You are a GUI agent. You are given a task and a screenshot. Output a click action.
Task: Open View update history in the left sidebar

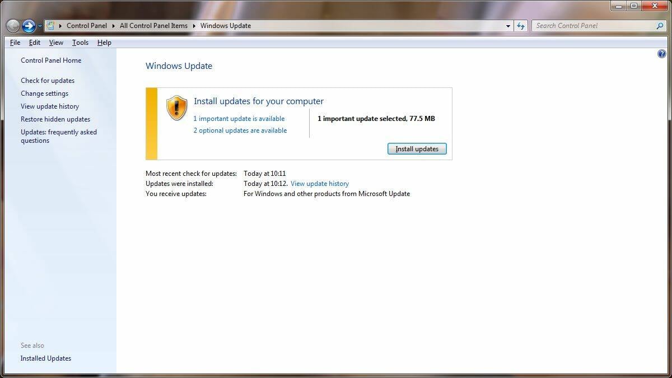pyautogui.click(x=50, y=106)
